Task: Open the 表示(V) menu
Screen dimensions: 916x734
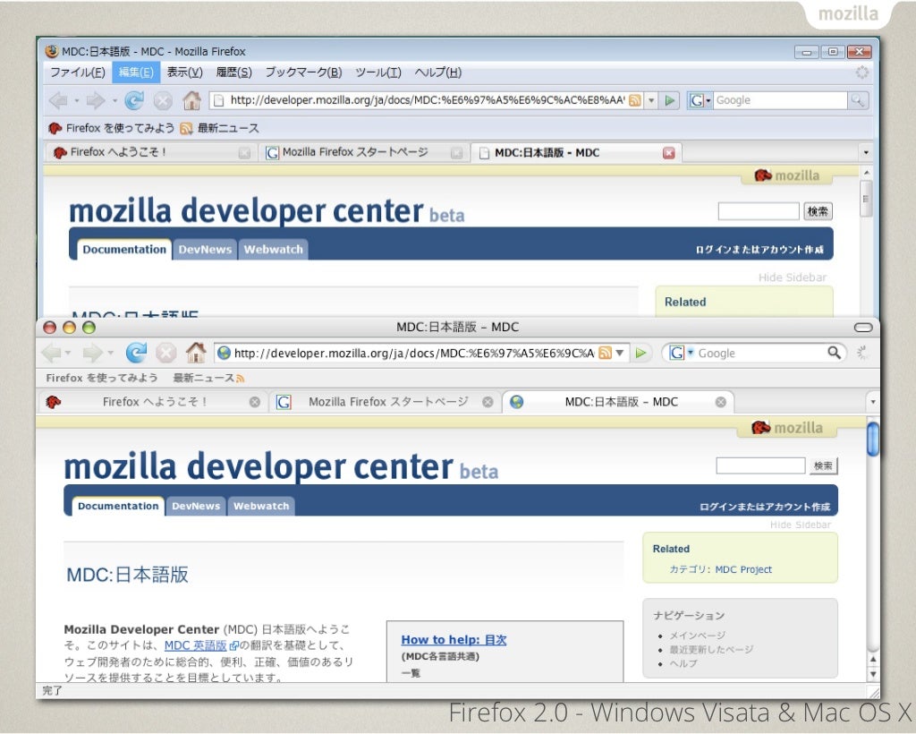Action: [x=184, y=73]
